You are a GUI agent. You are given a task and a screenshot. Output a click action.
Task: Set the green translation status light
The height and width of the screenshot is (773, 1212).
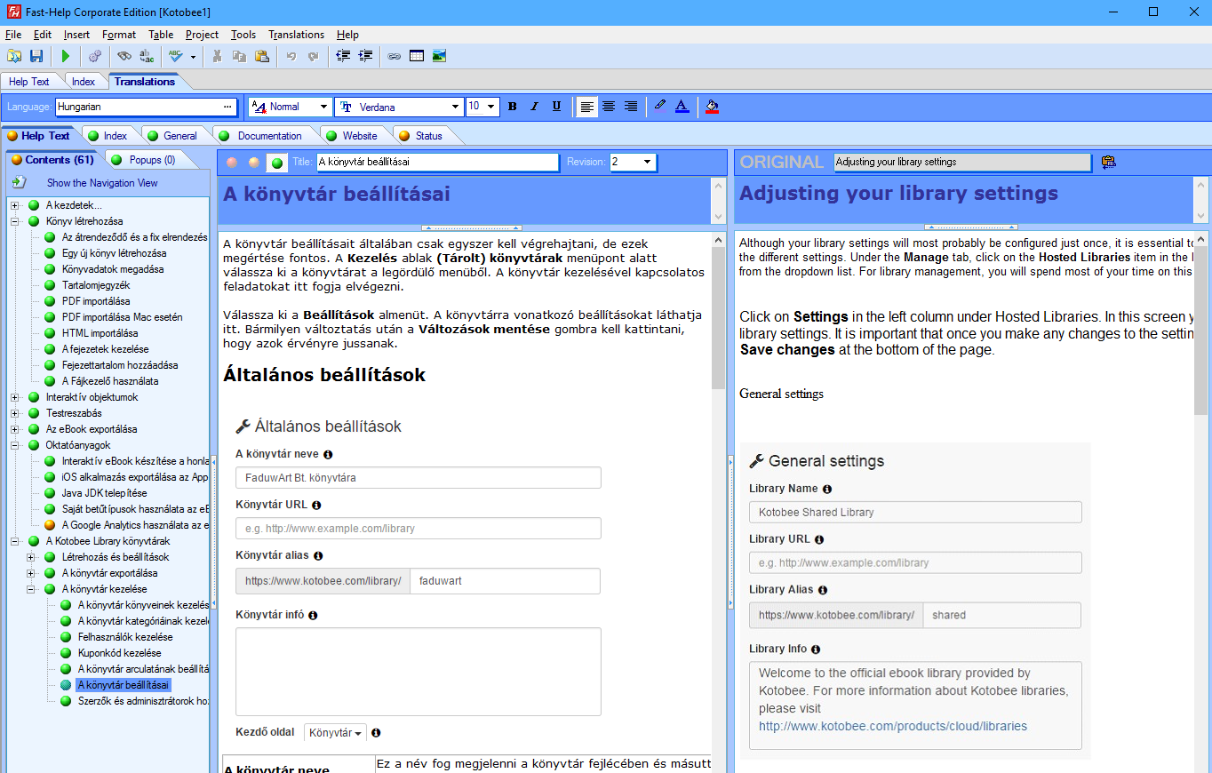pos(277,163)
